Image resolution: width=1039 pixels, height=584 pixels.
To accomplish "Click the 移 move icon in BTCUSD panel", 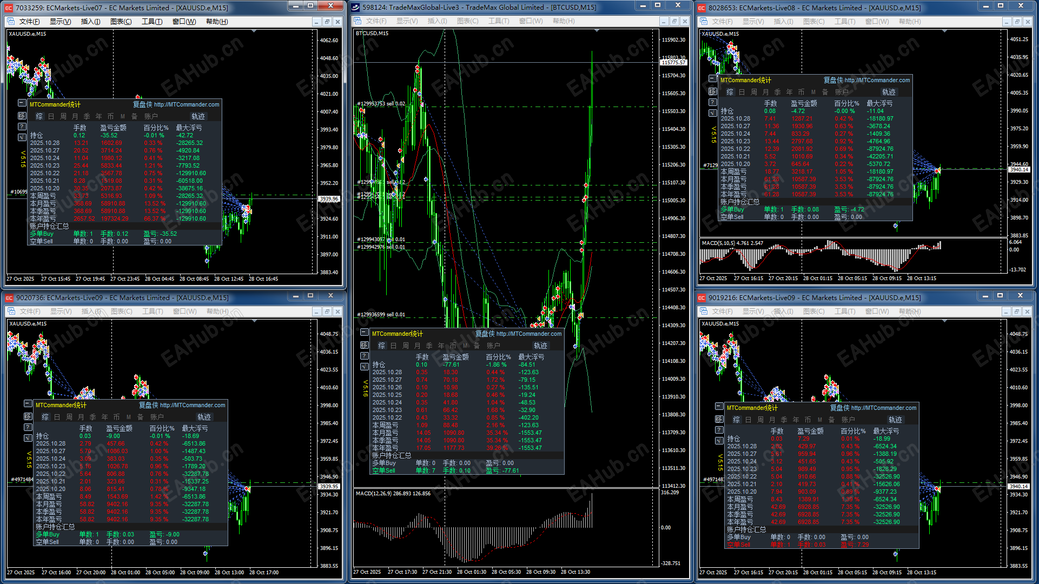I will (364, 345).
